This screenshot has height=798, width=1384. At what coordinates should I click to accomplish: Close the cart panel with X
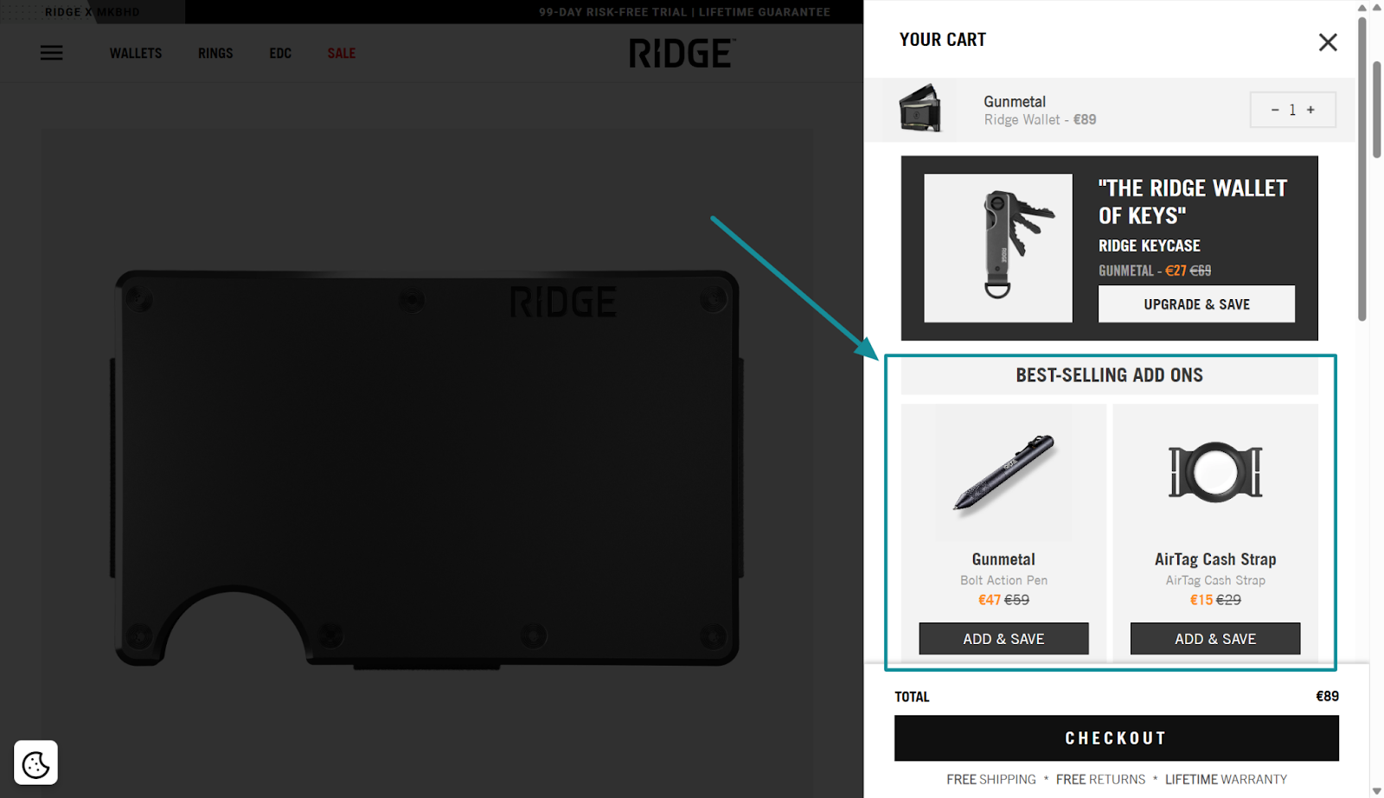[x=1328, y=42]
